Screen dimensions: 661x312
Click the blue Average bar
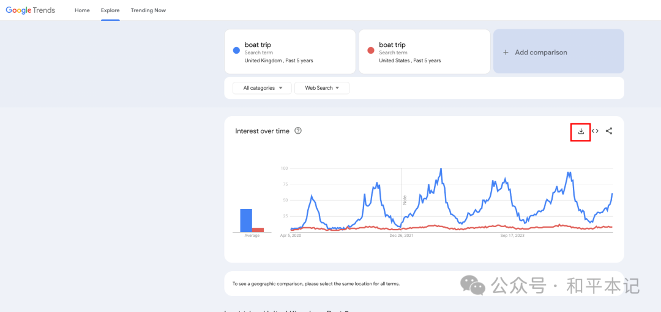point(246,220)
